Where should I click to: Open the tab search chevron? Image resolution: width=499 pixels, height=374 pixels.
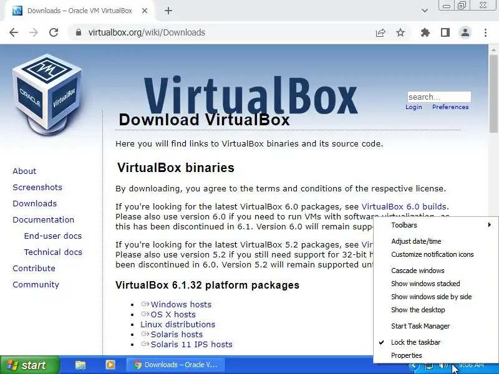425,11
